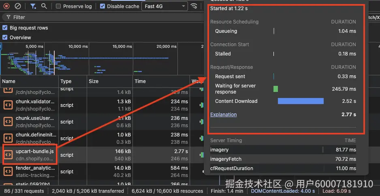Open network search magnifier

[44, 6]
